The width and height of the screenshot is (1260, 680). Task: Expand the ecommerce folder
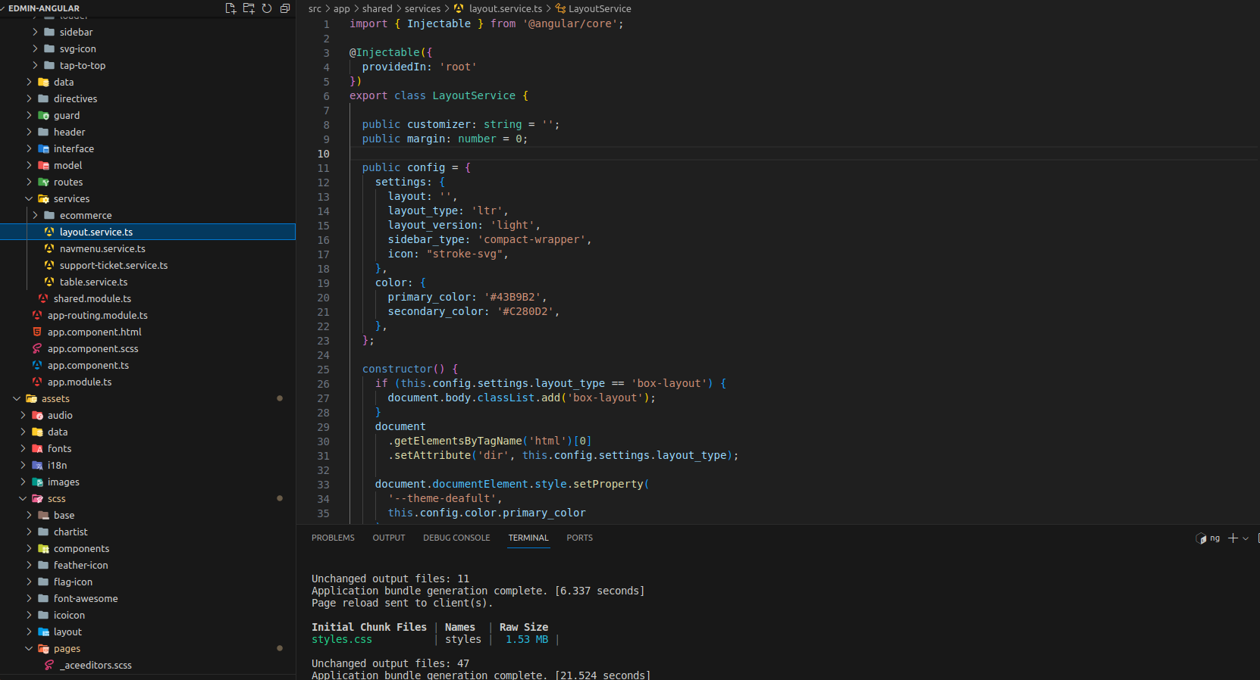pos(35,215)
